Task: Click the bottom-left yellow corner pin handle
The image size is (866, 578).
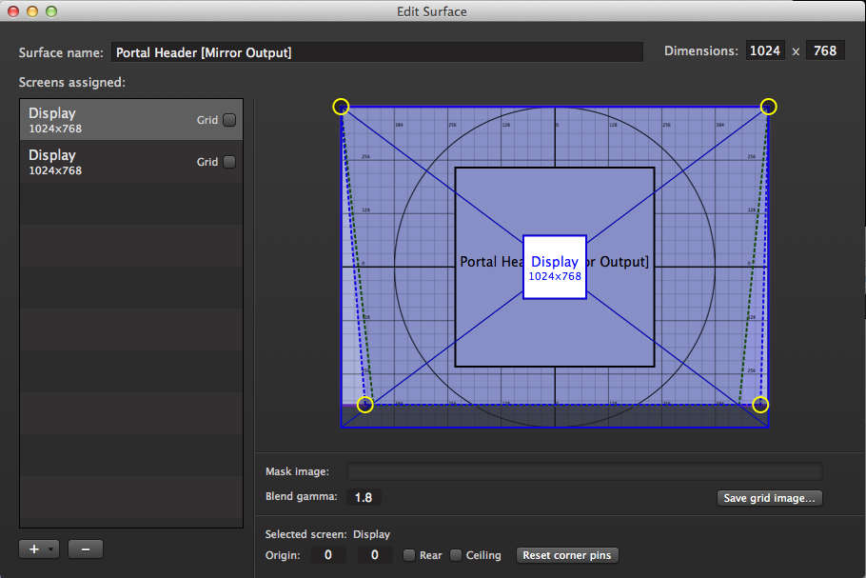Action: coord(365,405)
